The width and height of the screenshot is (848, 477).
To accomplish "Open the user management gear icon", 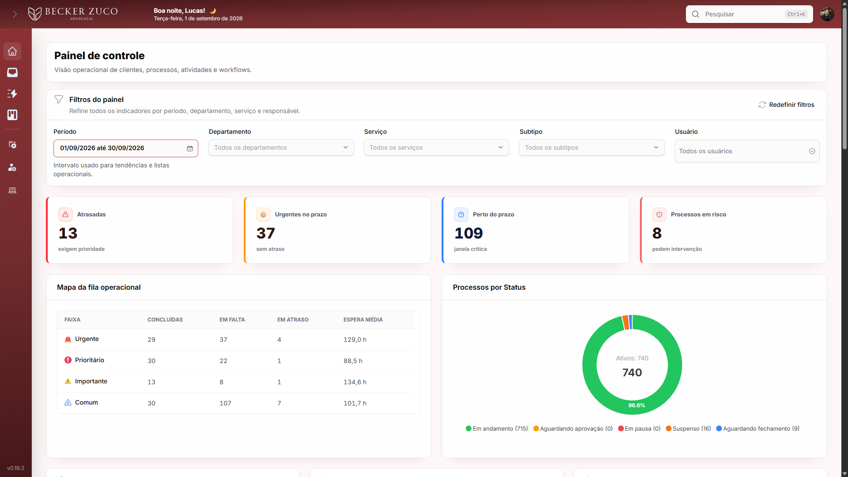I will [12, 167].
